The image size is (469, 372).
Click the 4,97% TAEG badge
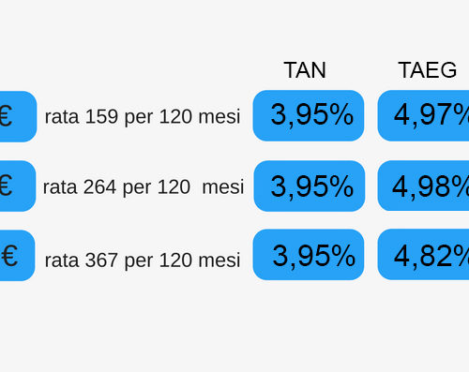point(423,115)
